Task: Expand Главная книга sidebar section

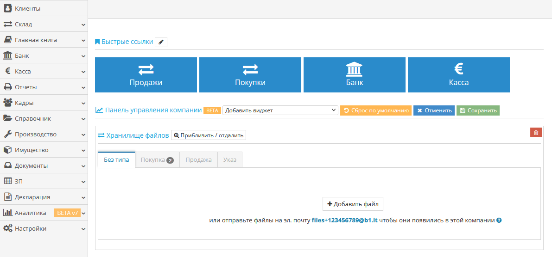Action: pyautogui.click(x=44, y=40)
